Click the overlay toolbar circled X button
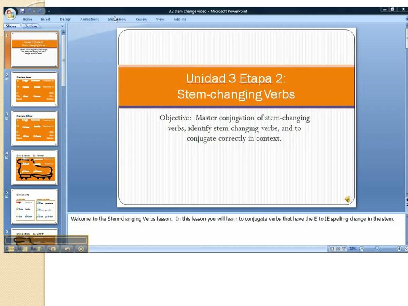The width and height of the screenshot is (408, 306). pos(81,249)
